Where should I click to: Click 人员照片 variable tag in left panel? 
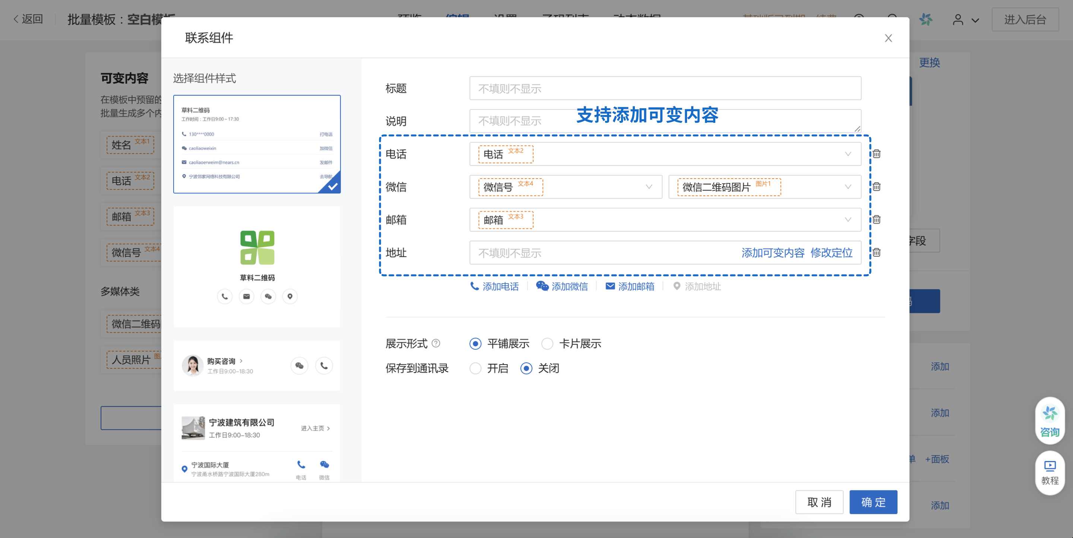[x=134, y=360]
